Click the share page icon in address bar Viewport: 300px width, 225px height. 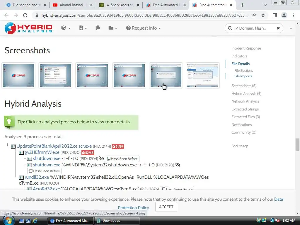point(254,15)
